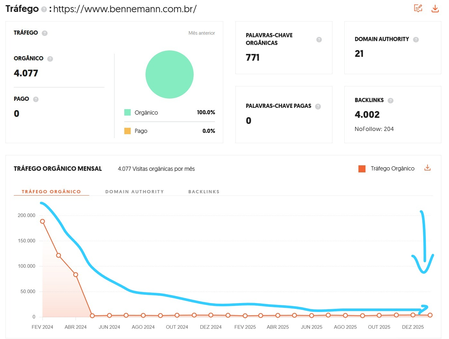Click the download report icon at top right
449x339 pixels.
(x=435, y=8)
